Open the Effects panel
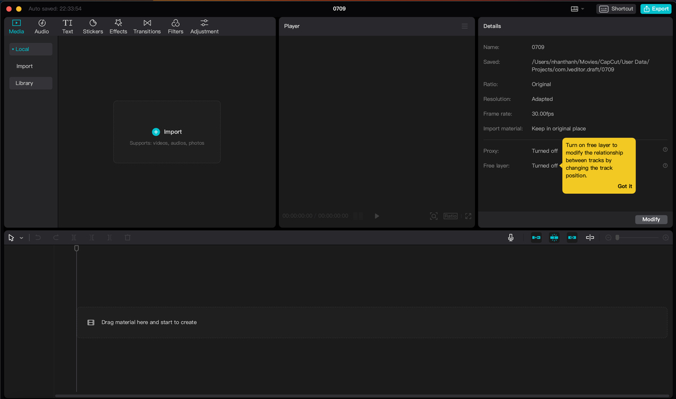This screenshot has width=676, height=399. pyautogui.click(x=118, y=26)
